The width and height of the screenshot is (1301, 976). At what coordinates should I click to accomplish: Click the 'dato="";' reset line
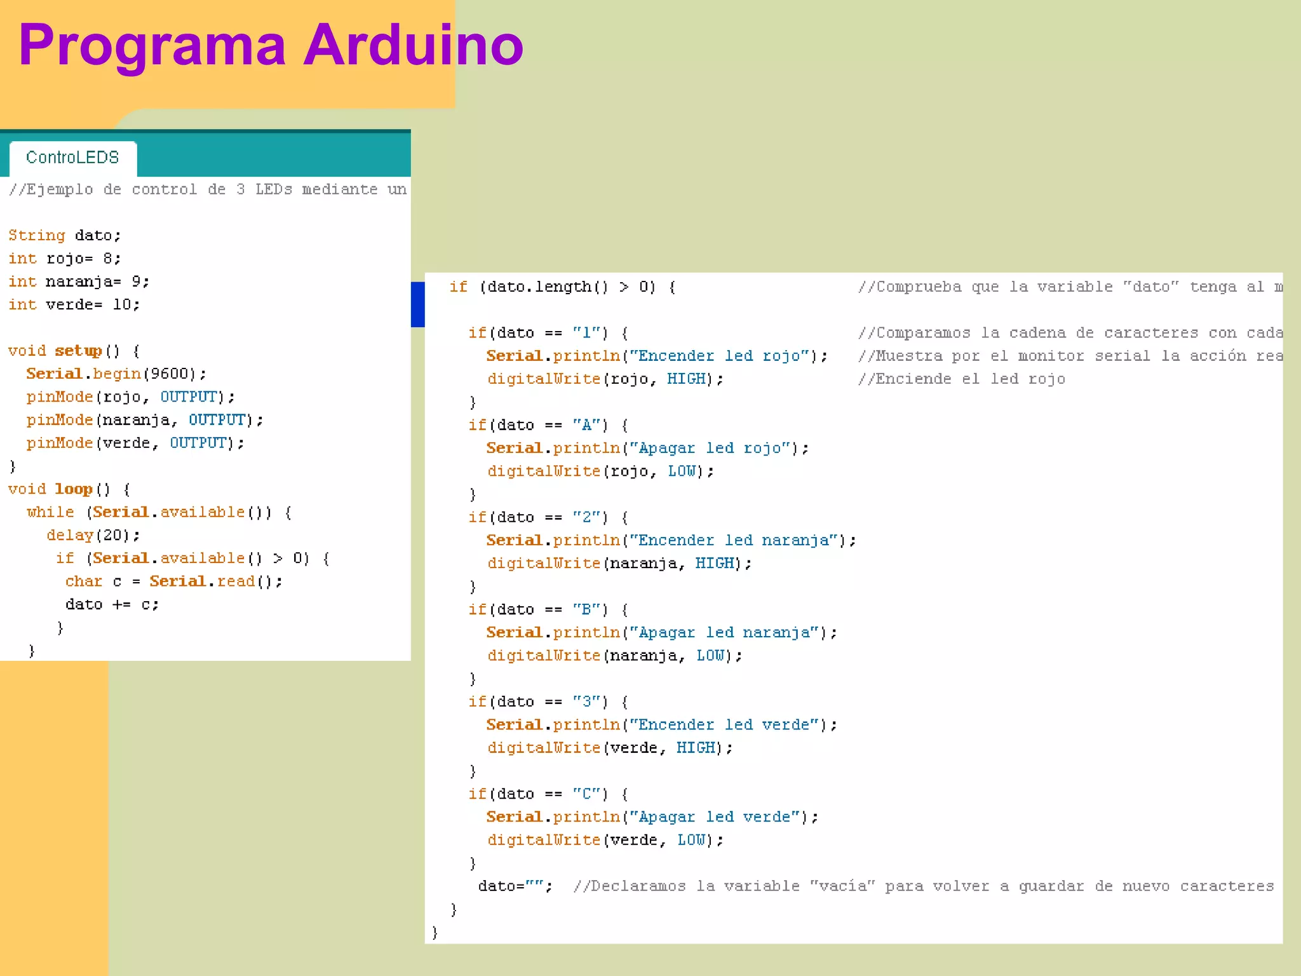tap(515, 886)
